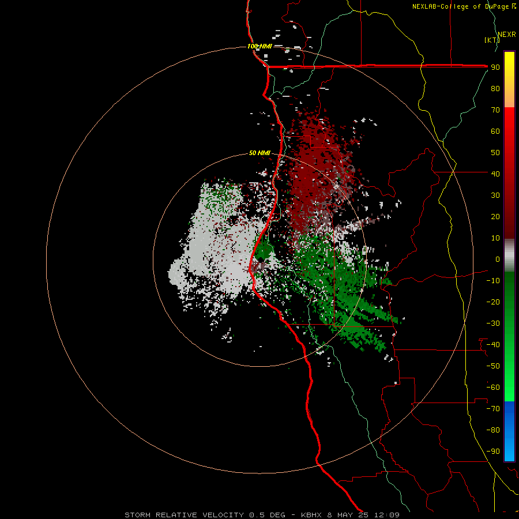Click the positive 20 scale value
Viewport: 519px width, 519px height.
(x=495, y=216)
